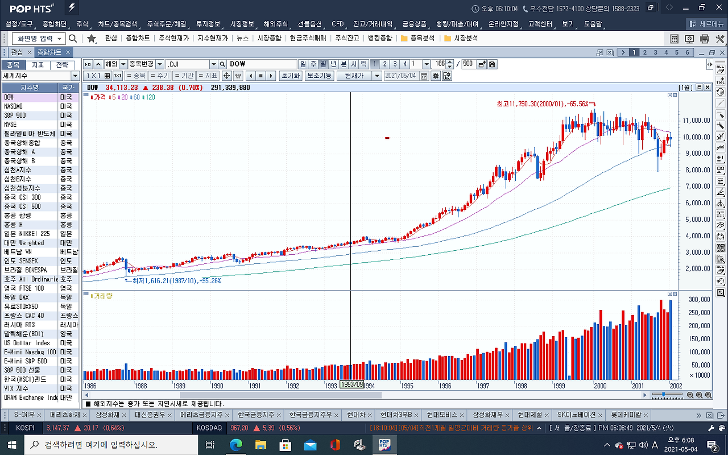The image size is (728, 455).
Task: Click the zoom out magnifier below chart
Action: pos(690,395)
